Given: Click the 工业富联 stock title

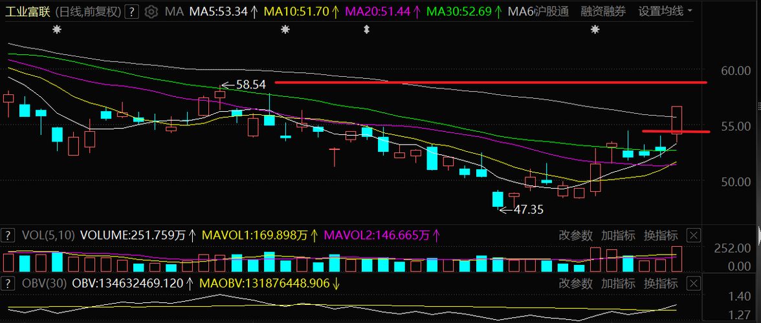Looking at the screenshot, I should pyautogui.click(x=28, y=10).
